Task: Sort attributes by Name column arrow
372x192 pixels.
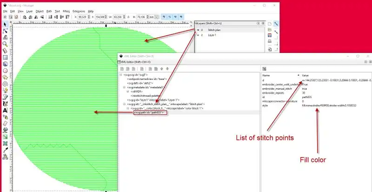Action: pos(299,75)
